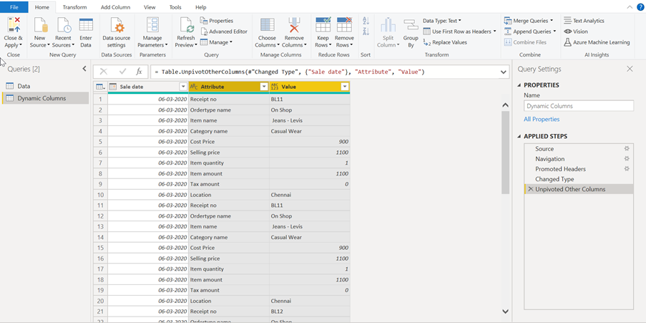Select the Data query

(x=45, y=86)
